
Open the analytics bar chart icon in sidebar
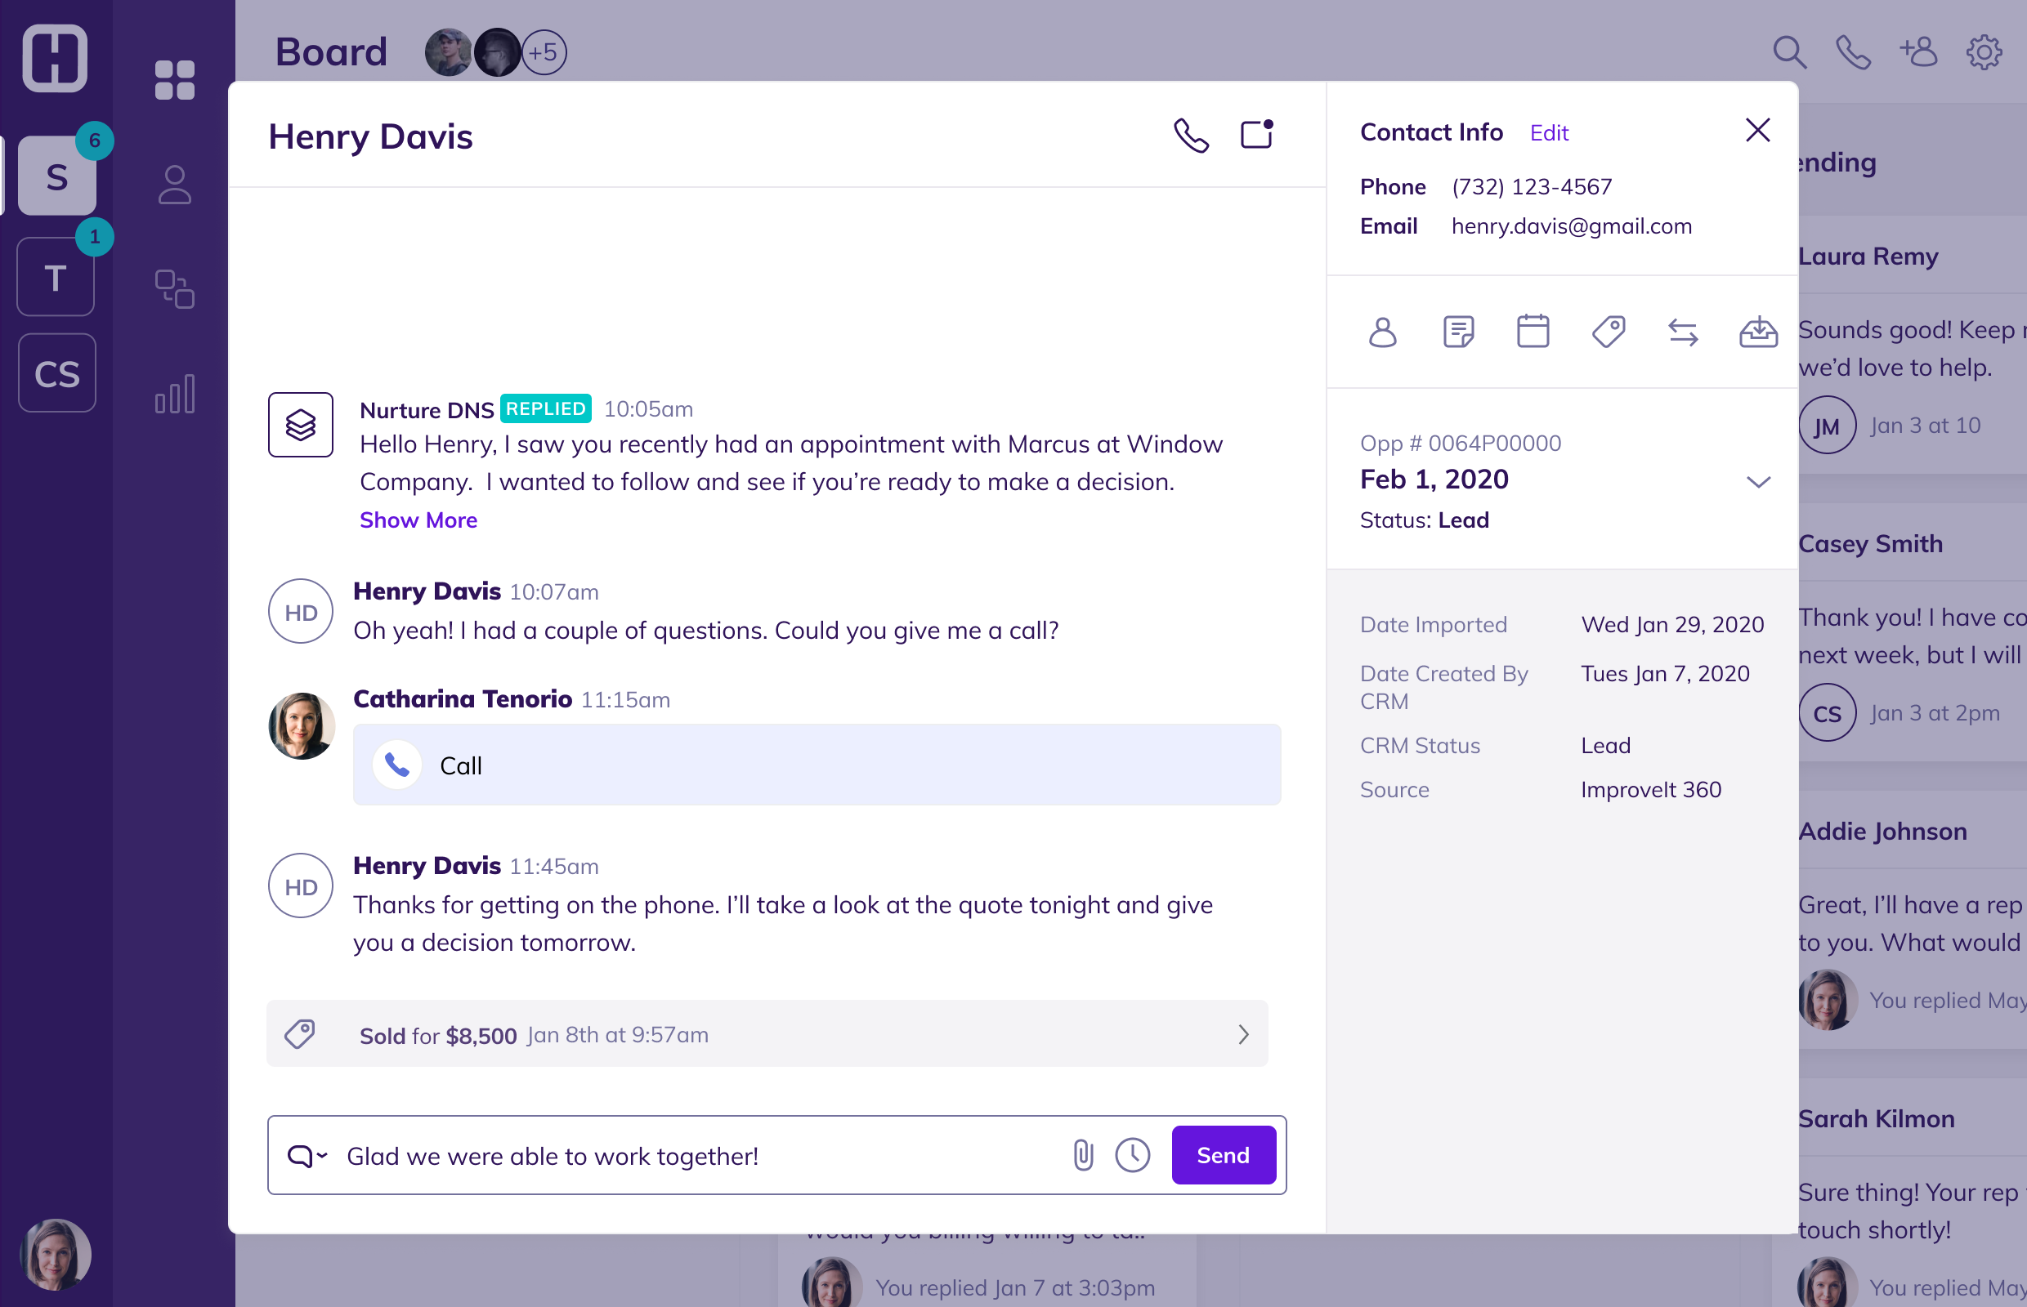[173, 394]
